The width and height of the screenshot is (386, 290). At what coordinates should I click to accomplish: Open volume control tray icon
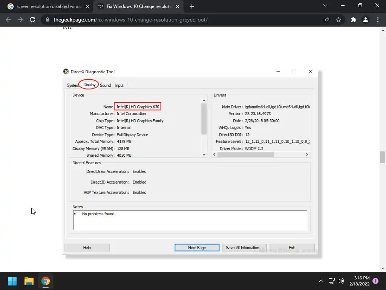point(341,281)
